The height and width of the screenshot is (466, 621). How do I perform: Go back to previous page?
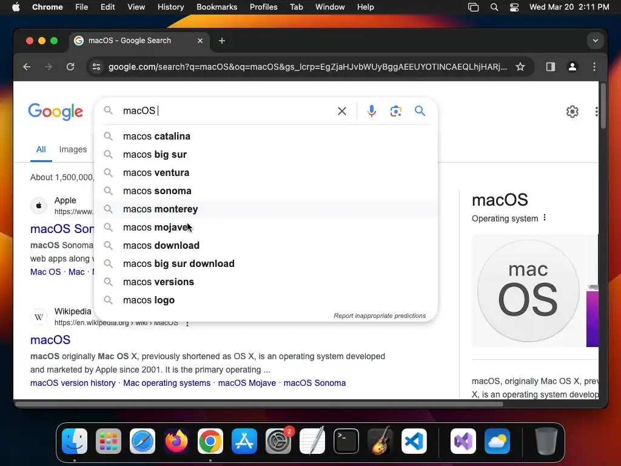click(x=27, y=67)
